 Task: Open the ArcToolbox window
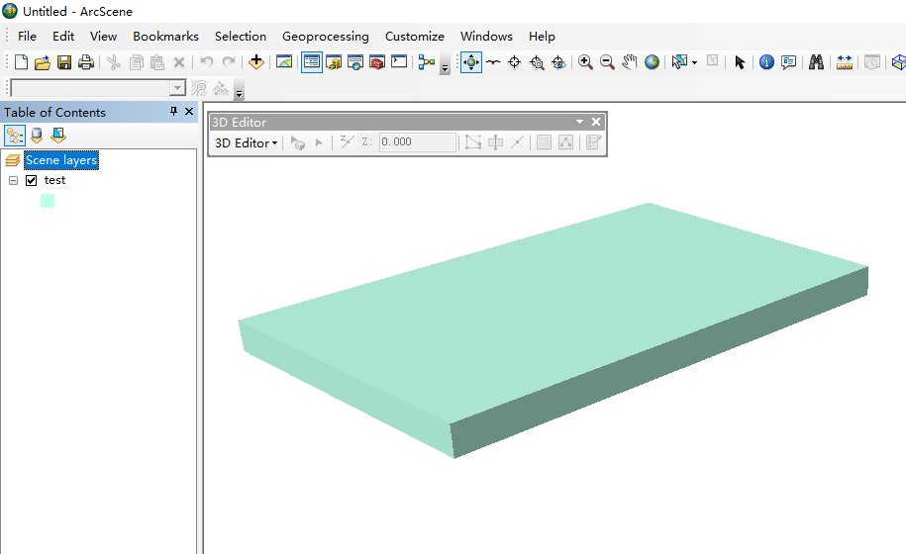[x=377, y=62]
